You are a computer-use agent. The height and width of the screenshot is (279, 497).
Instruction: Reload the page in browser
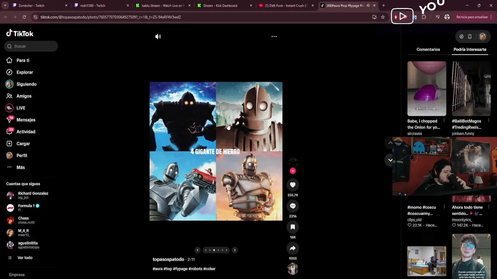pos(24,17)
